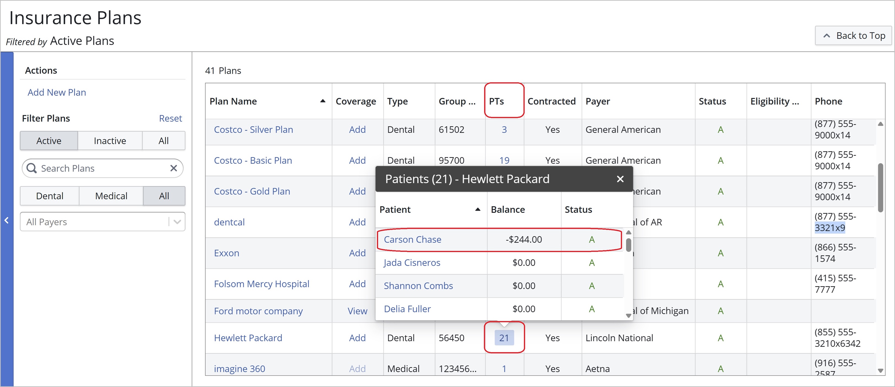Viewport: 895px width, 387px height.
Task: Close the Hewlett Packard patients popup
Action: [x=620, y=179]
